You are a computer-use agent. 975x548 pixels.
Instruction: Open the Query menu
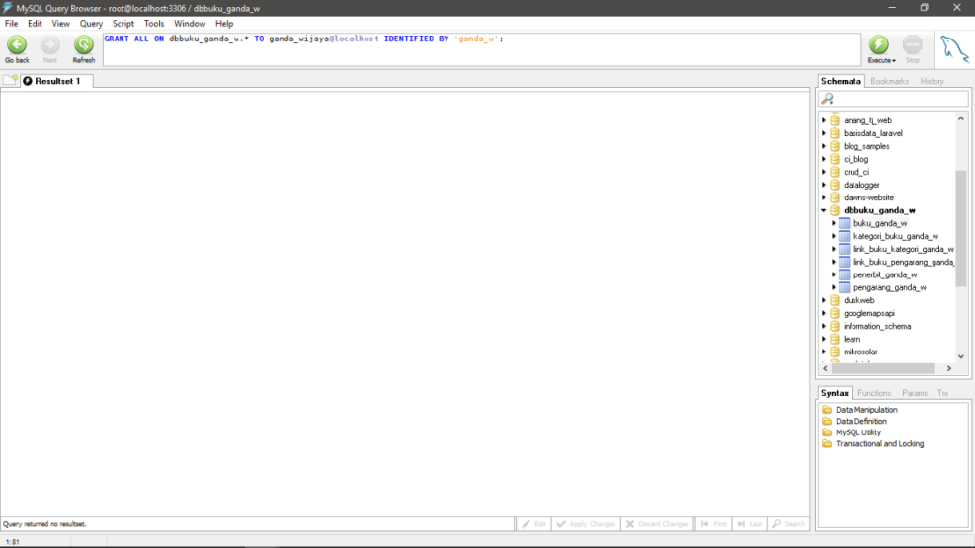pyautogui.click(x=91, y=24)
